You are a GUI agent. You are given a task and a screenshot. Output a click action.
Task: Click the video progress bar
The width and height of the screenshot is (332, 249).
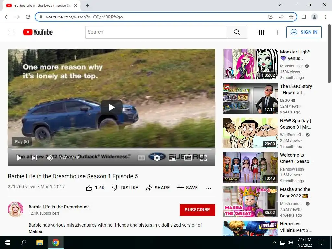point(112,150)
